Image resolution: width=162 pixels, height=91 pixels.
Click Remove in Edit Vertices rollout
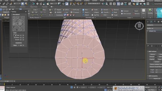coord(152,54)
